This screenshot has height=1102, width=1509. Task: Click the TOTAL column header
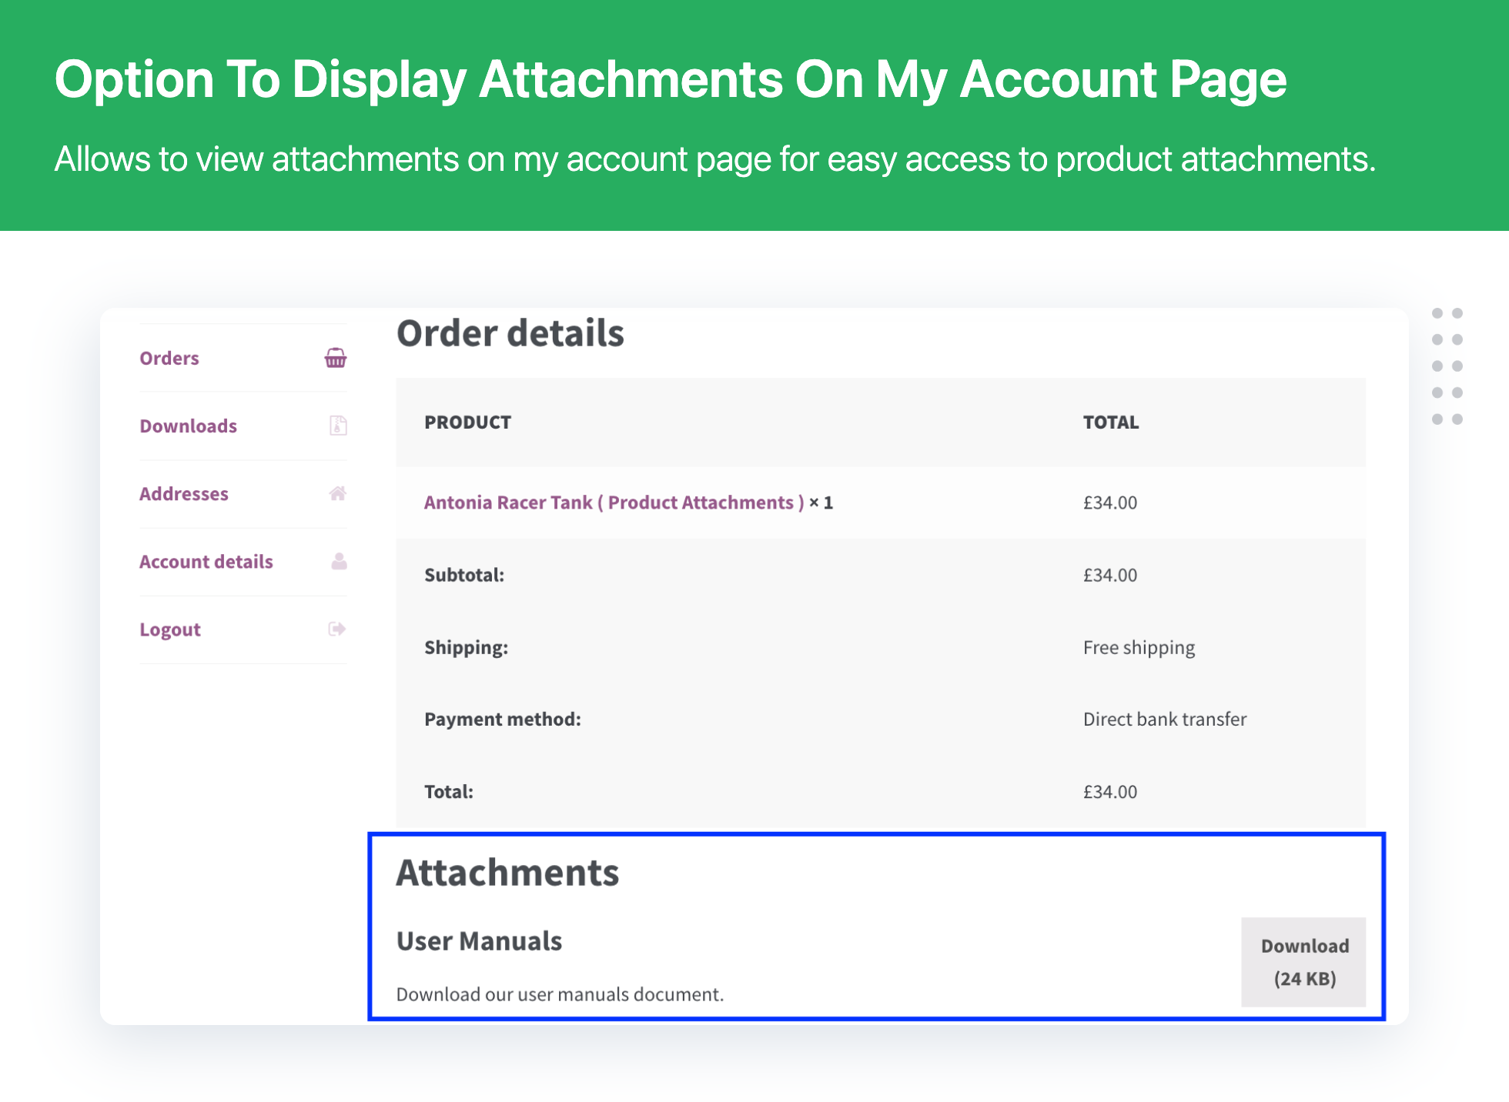(1110, 422)
